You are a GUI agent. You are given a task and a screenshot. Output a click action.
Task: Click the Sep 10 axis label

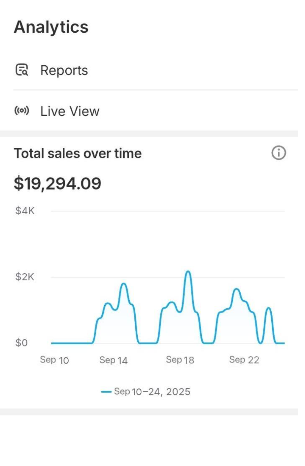click(x=54, y=360)
